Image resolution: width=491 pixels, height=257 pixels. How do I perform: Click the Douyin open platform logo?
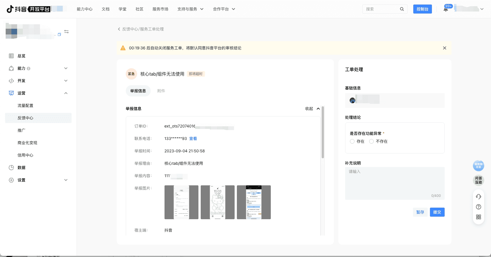[28, 9]
